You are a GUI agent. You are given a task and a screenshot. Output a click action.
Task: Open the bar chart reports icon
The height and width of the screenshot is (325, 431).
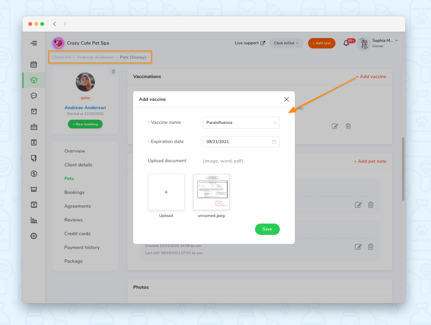tap(34, 220)
